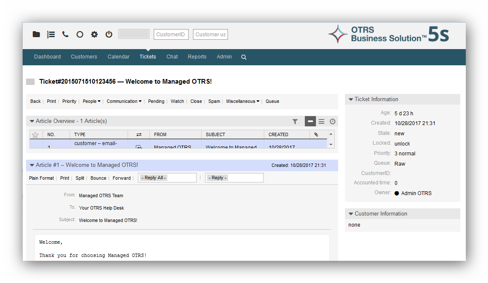Go to the Dashboard tab
Viewport: 488px width, 283px height.
click(x=47, y=57)
